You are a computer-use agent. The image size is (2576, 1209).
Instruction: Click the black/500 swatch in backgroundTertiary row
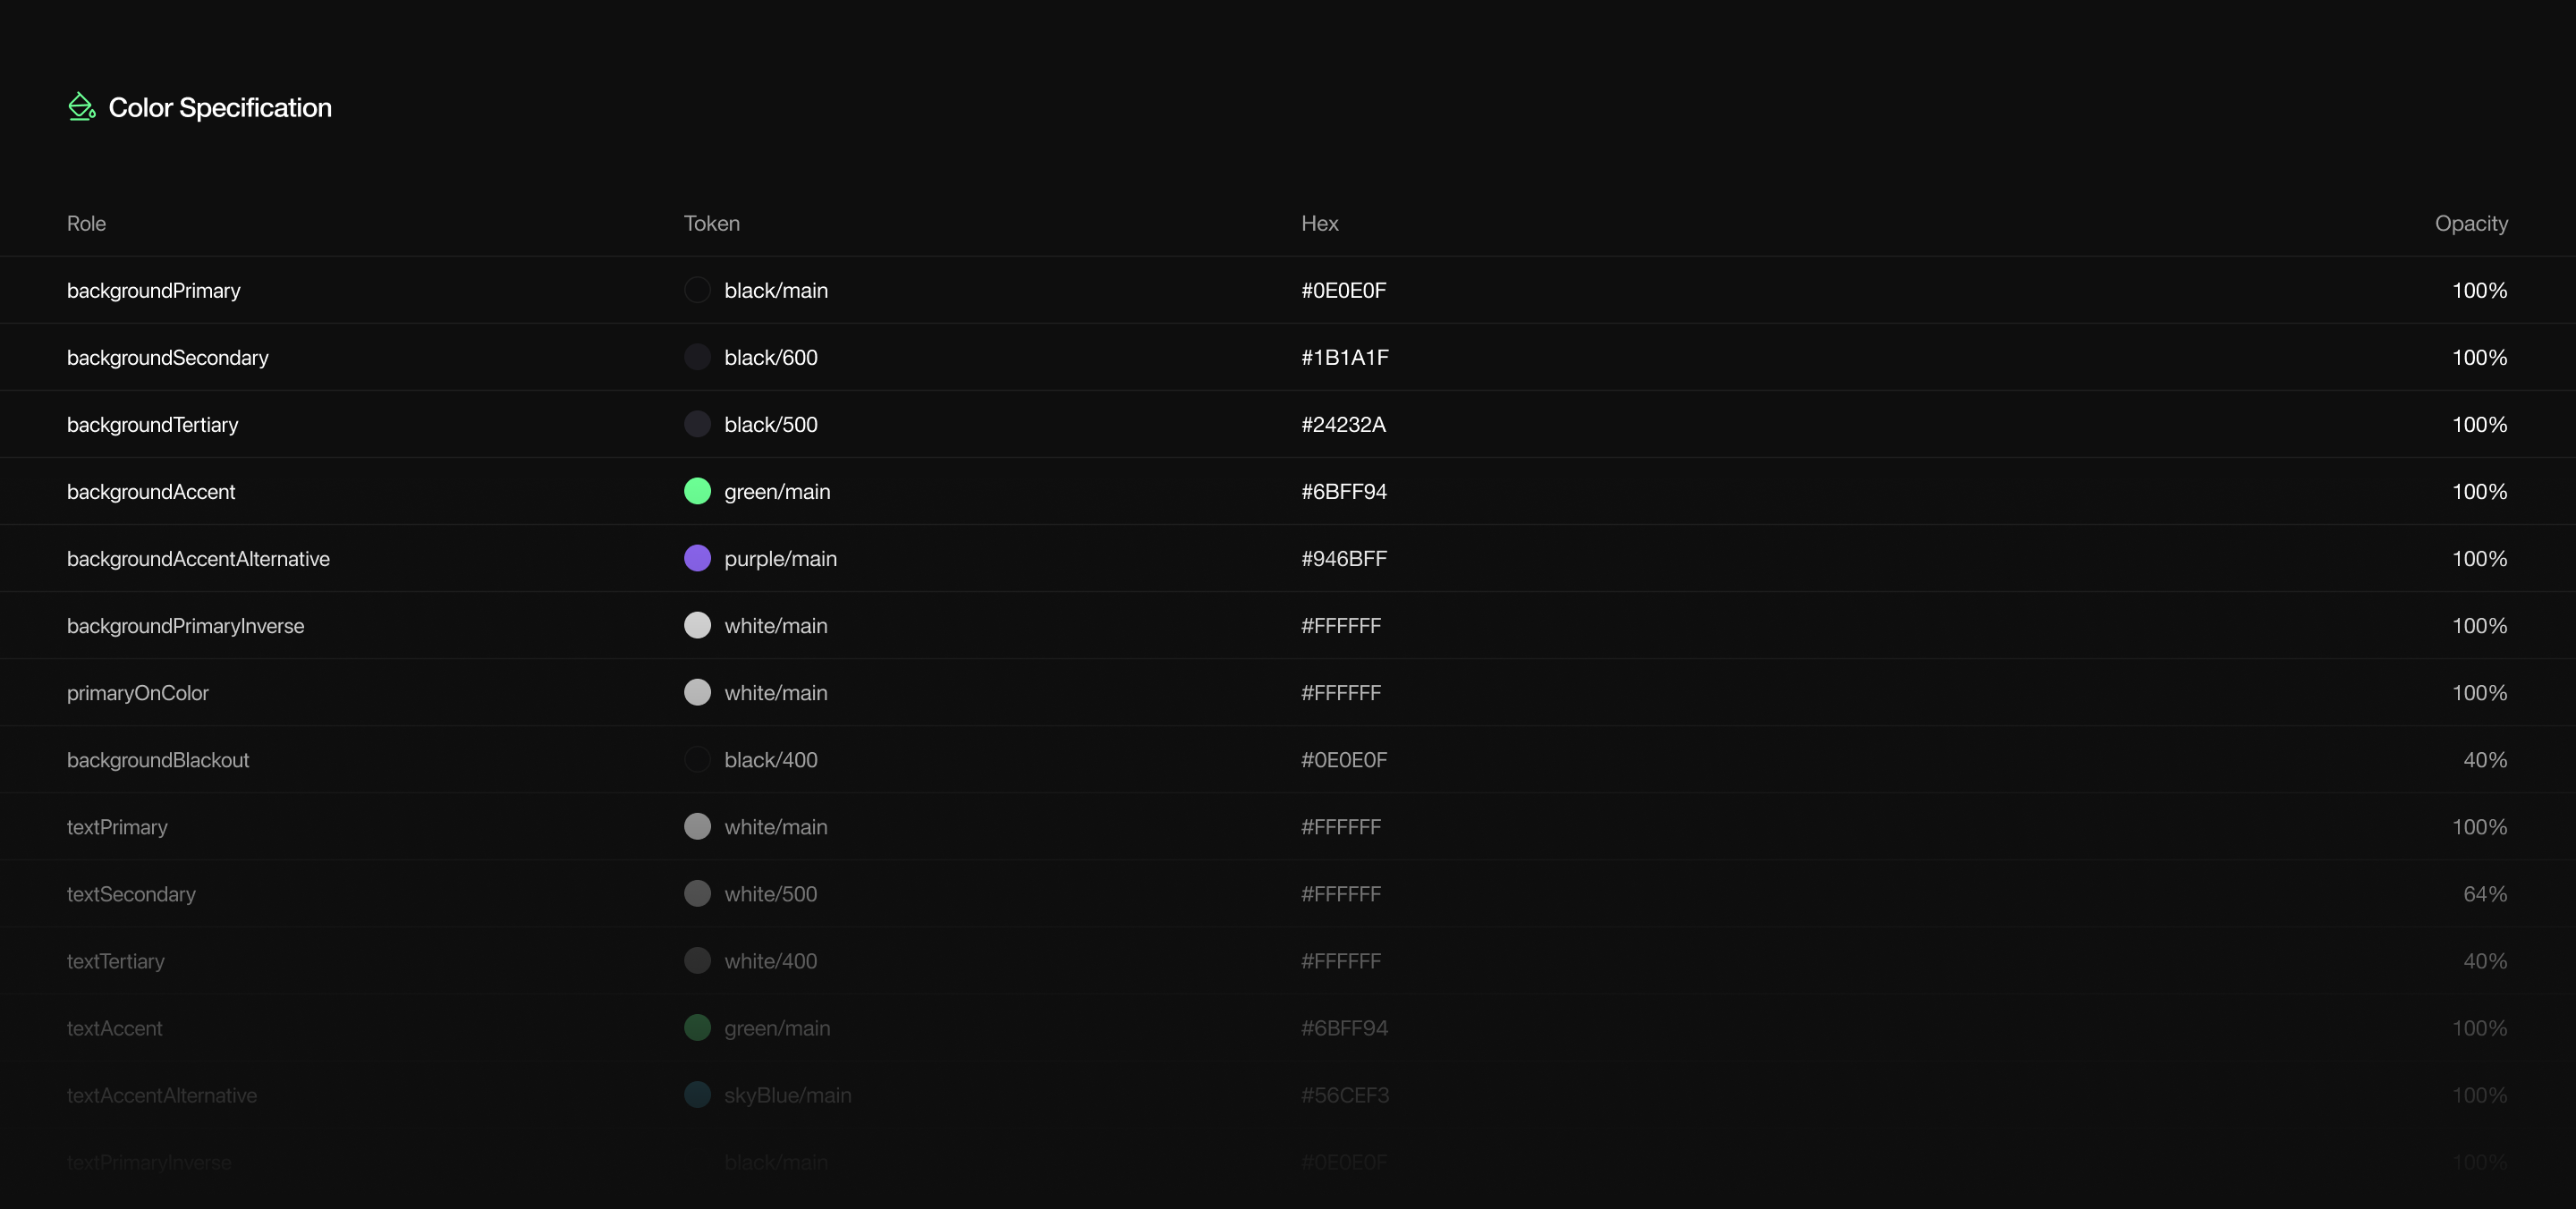coord(697,424)
